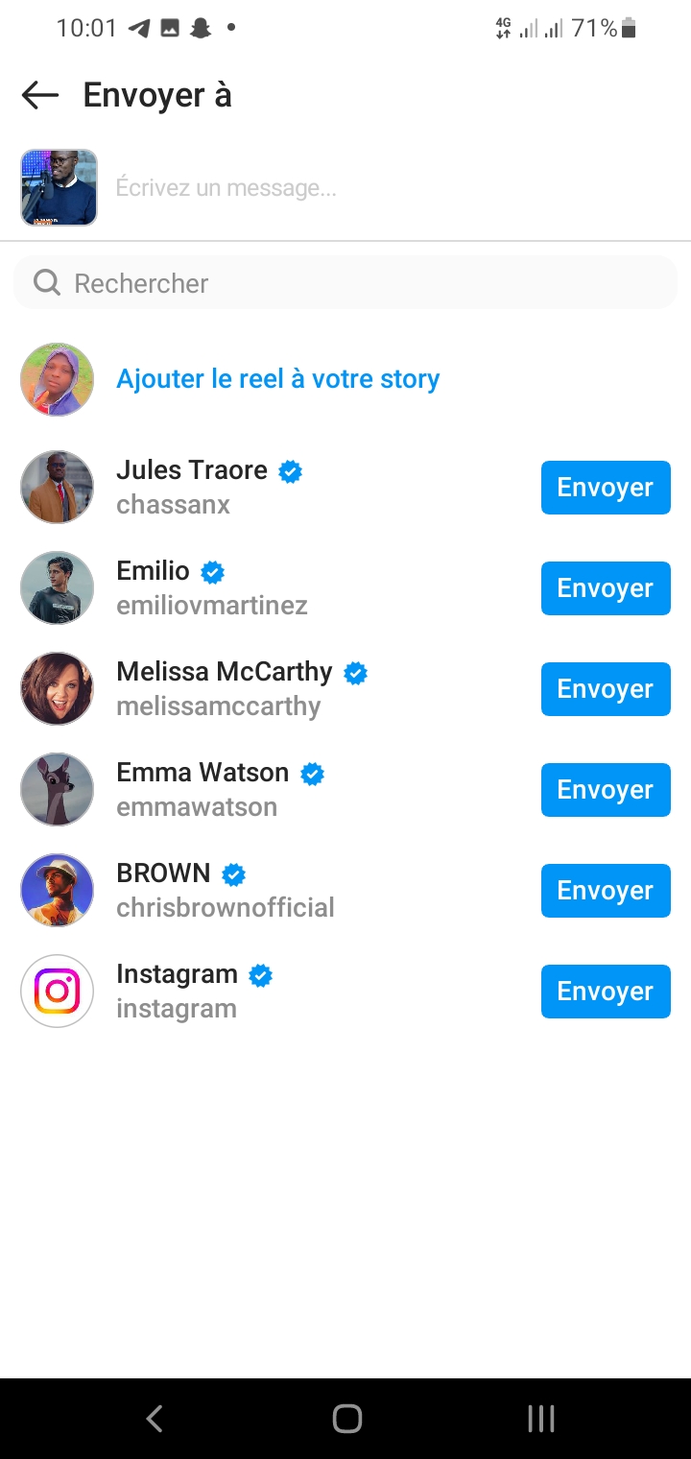The image size is (691, 1459).
Task: Tap the search magnifier icon
Action: tap(46, 282)
